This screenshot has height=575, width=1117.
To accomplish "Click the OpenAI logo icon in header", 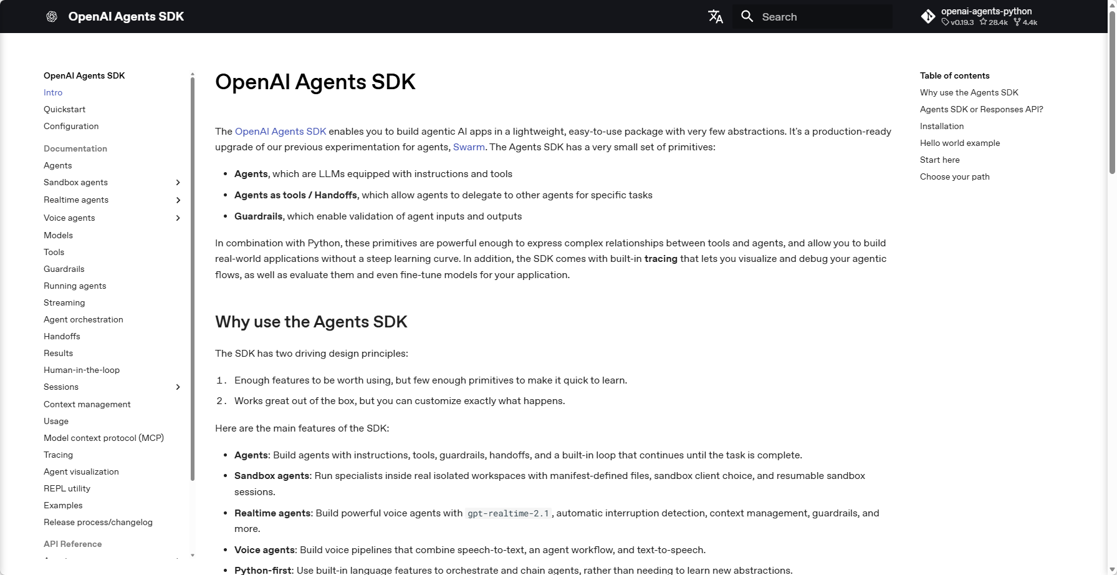I will [52, 17].
